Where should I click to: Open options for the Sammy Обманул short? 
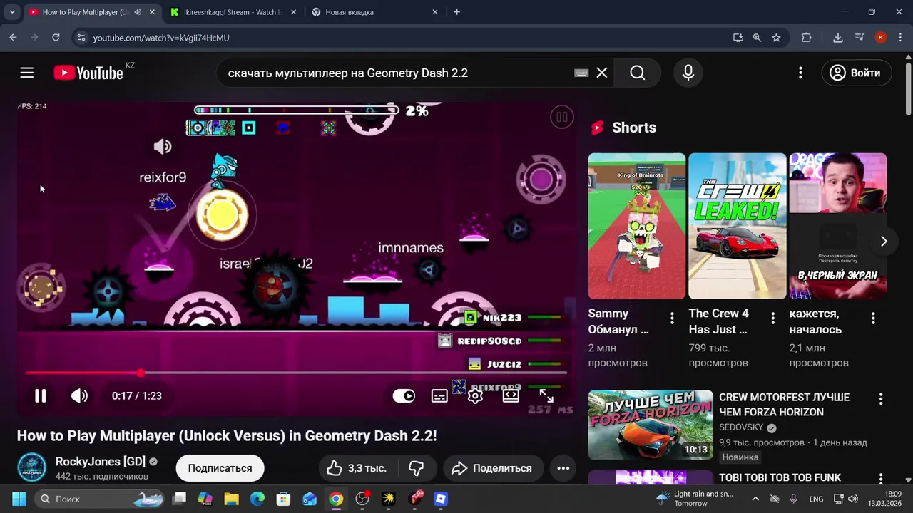tap(672, 318)
